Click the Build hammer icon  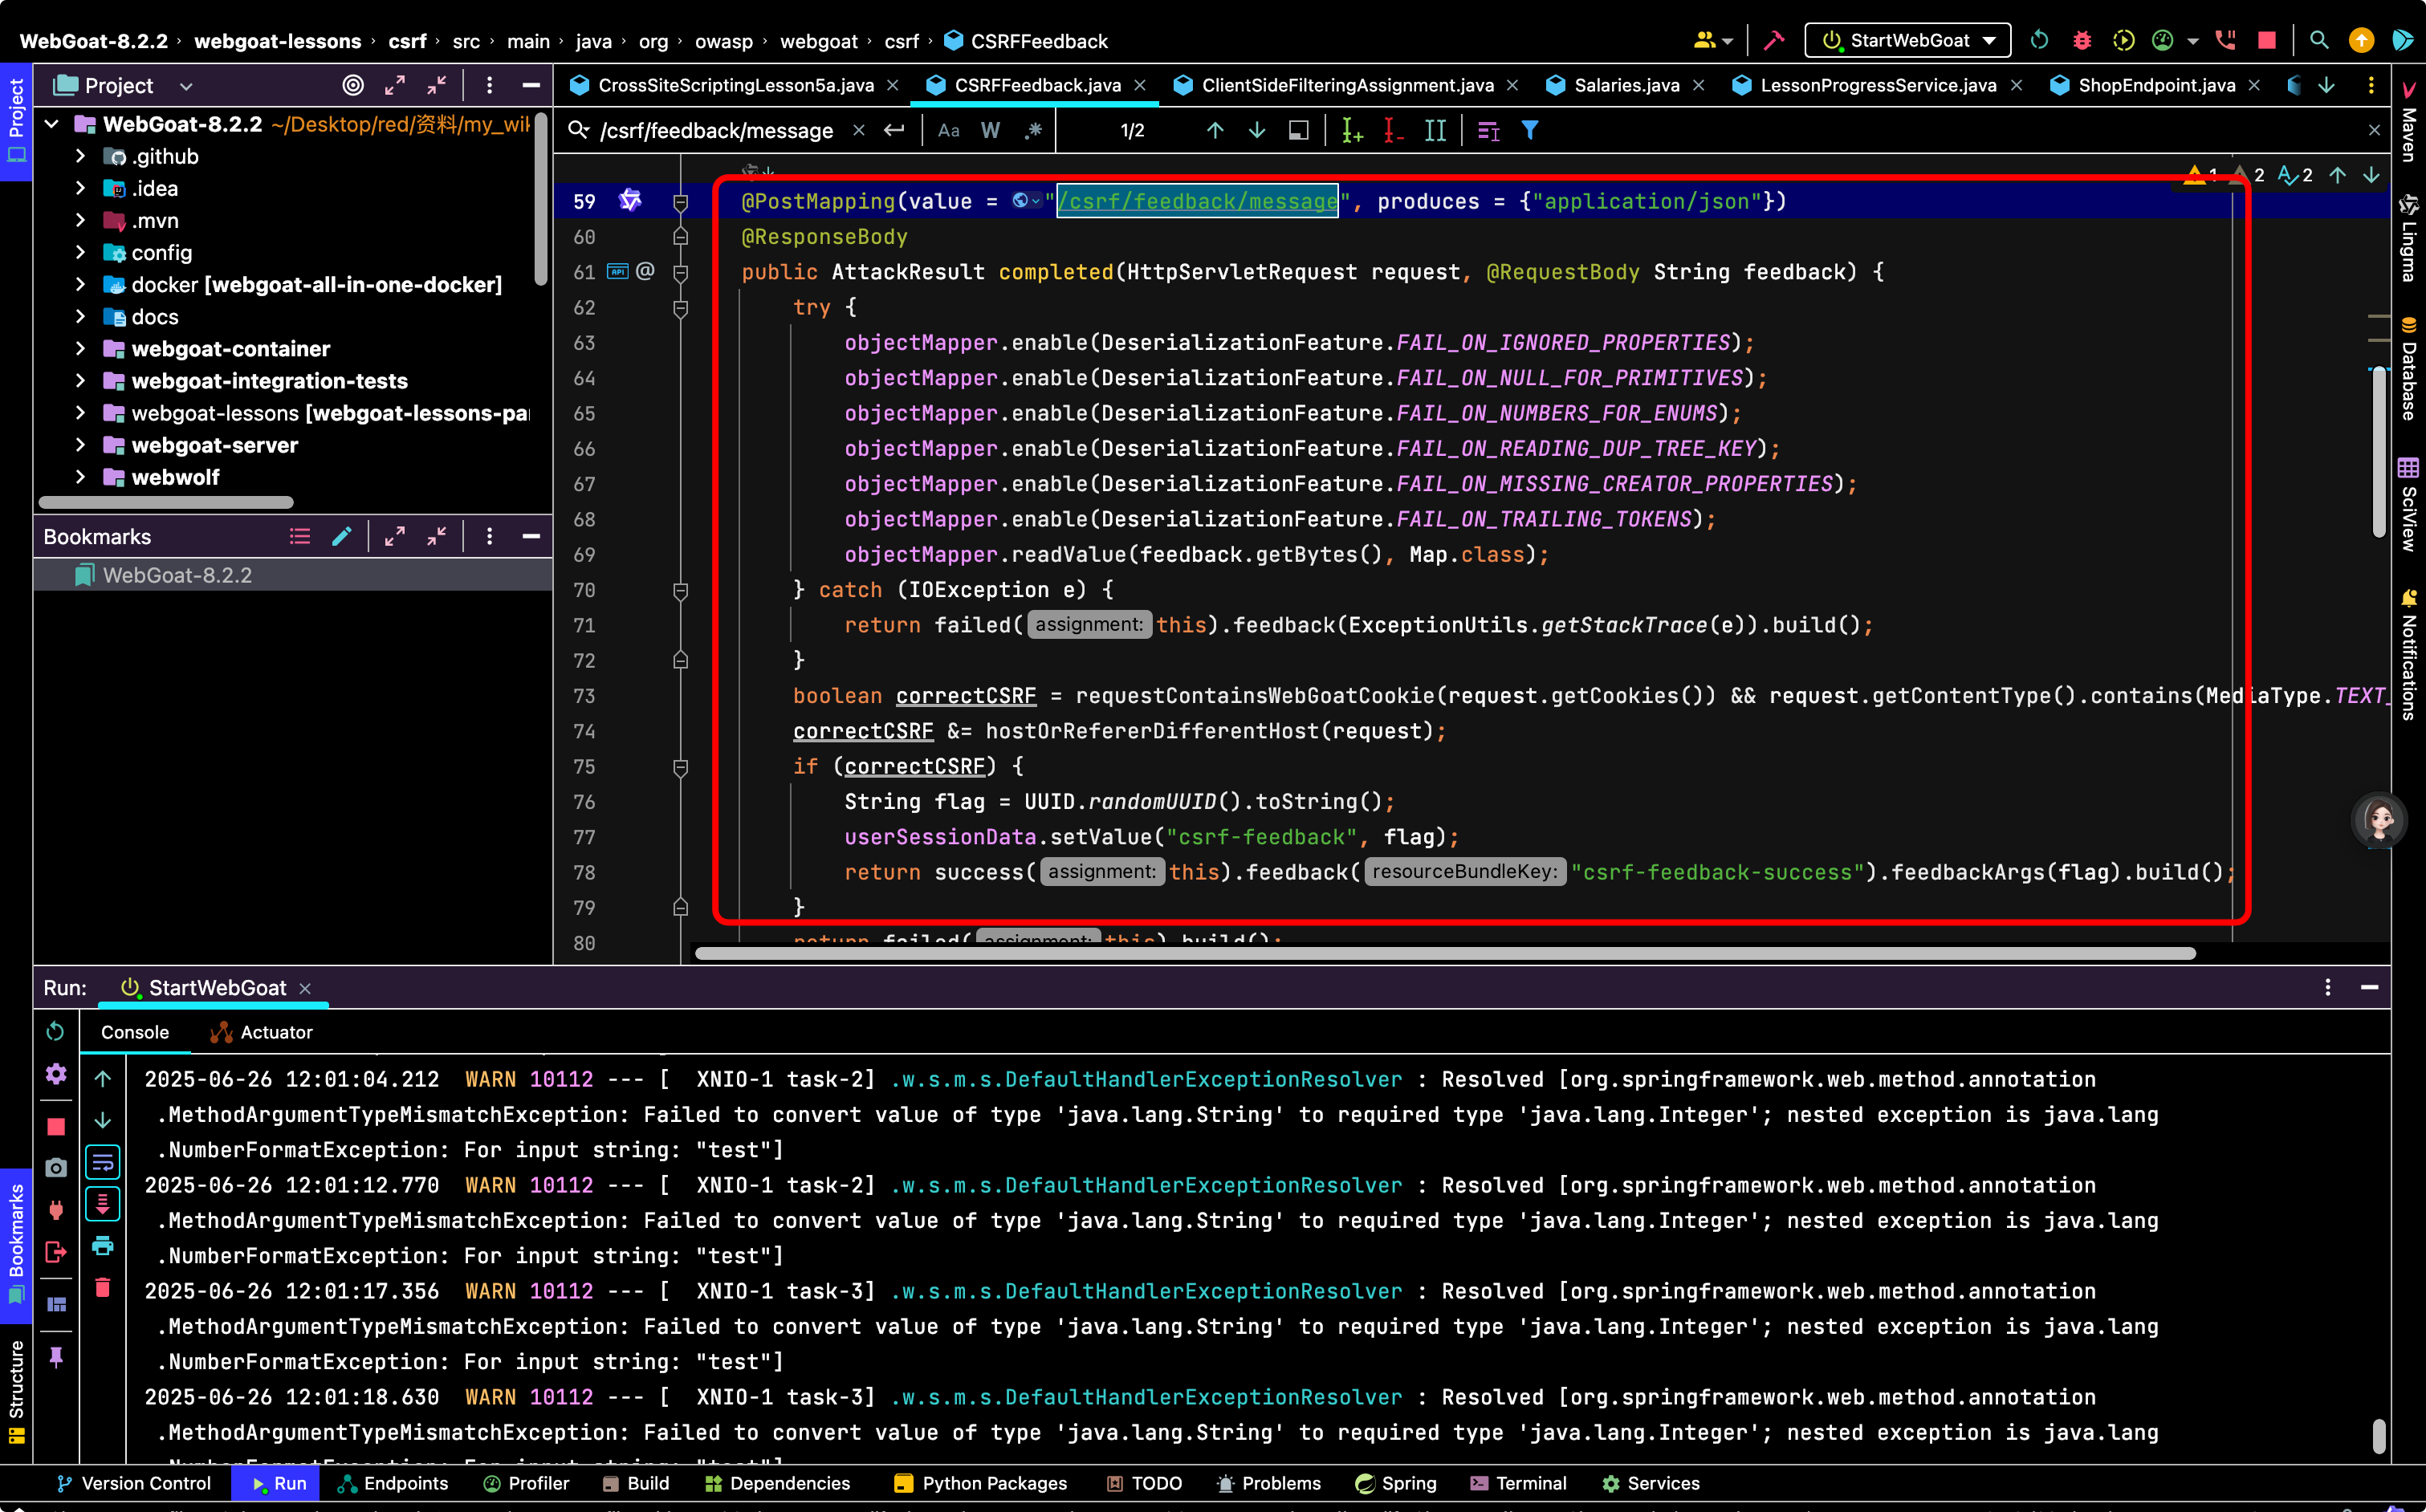(x=1773, y=40)
